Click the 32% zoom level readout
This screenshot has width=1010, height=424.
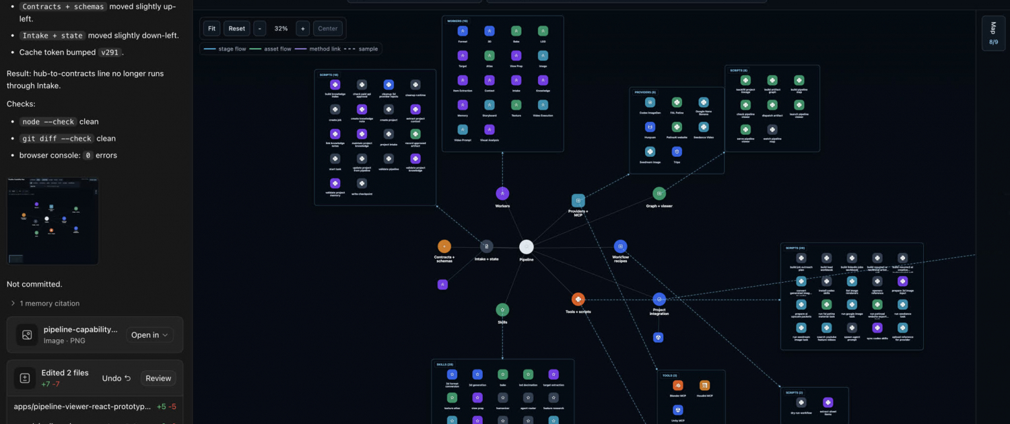[281, 28]
